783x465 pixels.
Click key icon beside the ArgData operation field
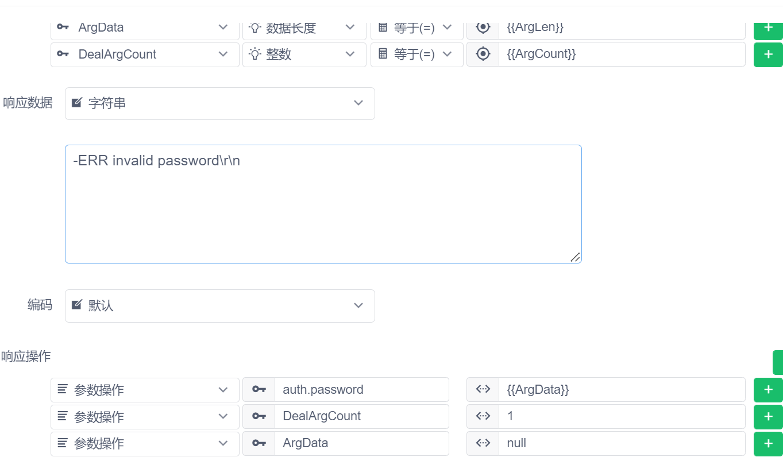coord(259,443)
